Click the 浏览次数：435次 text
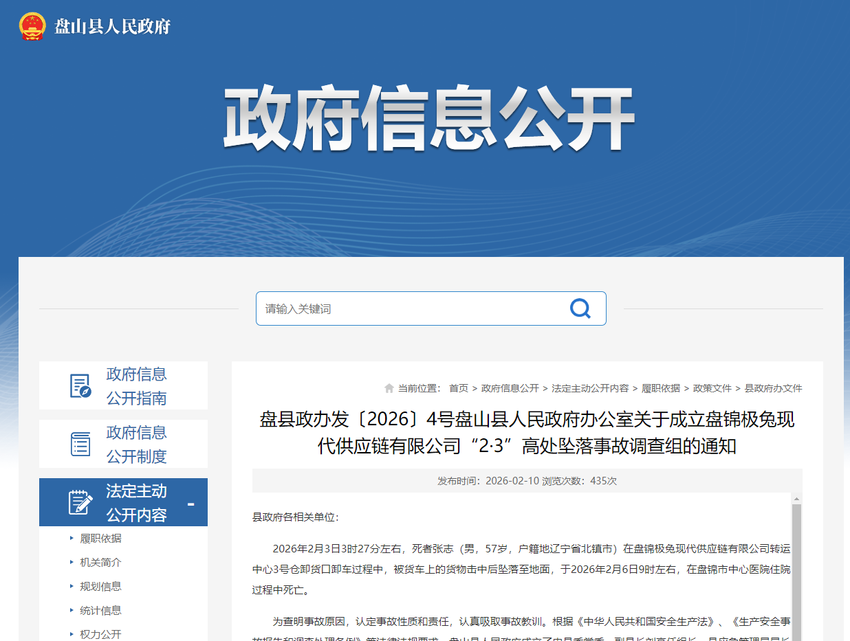The image size is (850, 641). (x=580, y=481)
